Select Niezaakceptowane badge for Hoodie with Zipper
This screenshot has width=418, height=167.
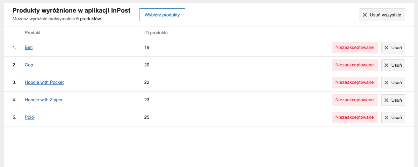pyautogui.click(x=354, y=100)
